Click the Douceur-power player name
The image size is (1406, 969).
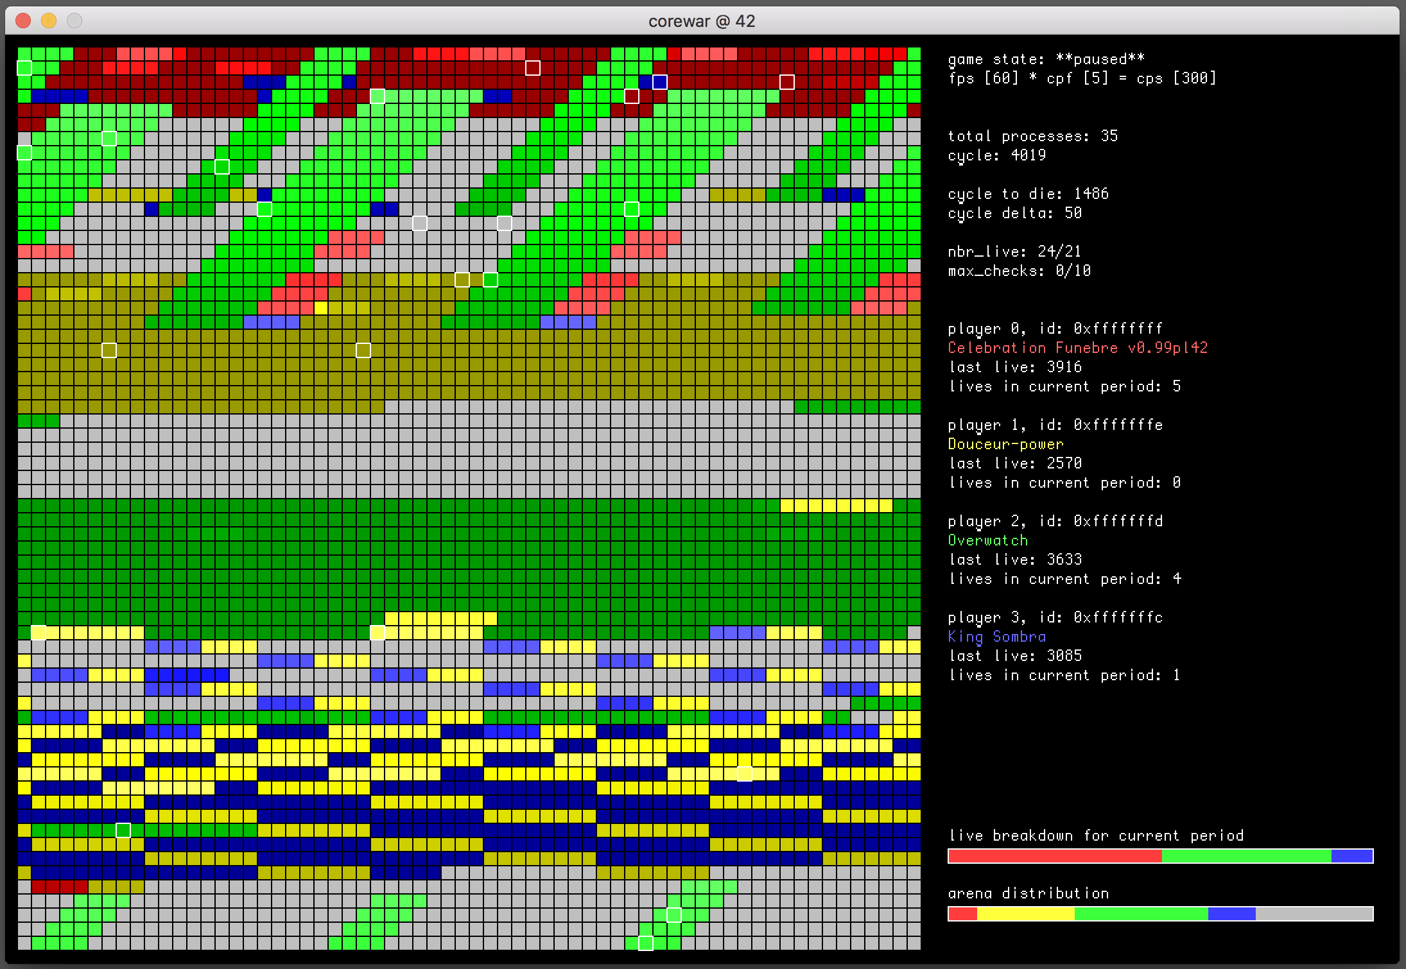pyautogui.click(x=1005, y=444)
